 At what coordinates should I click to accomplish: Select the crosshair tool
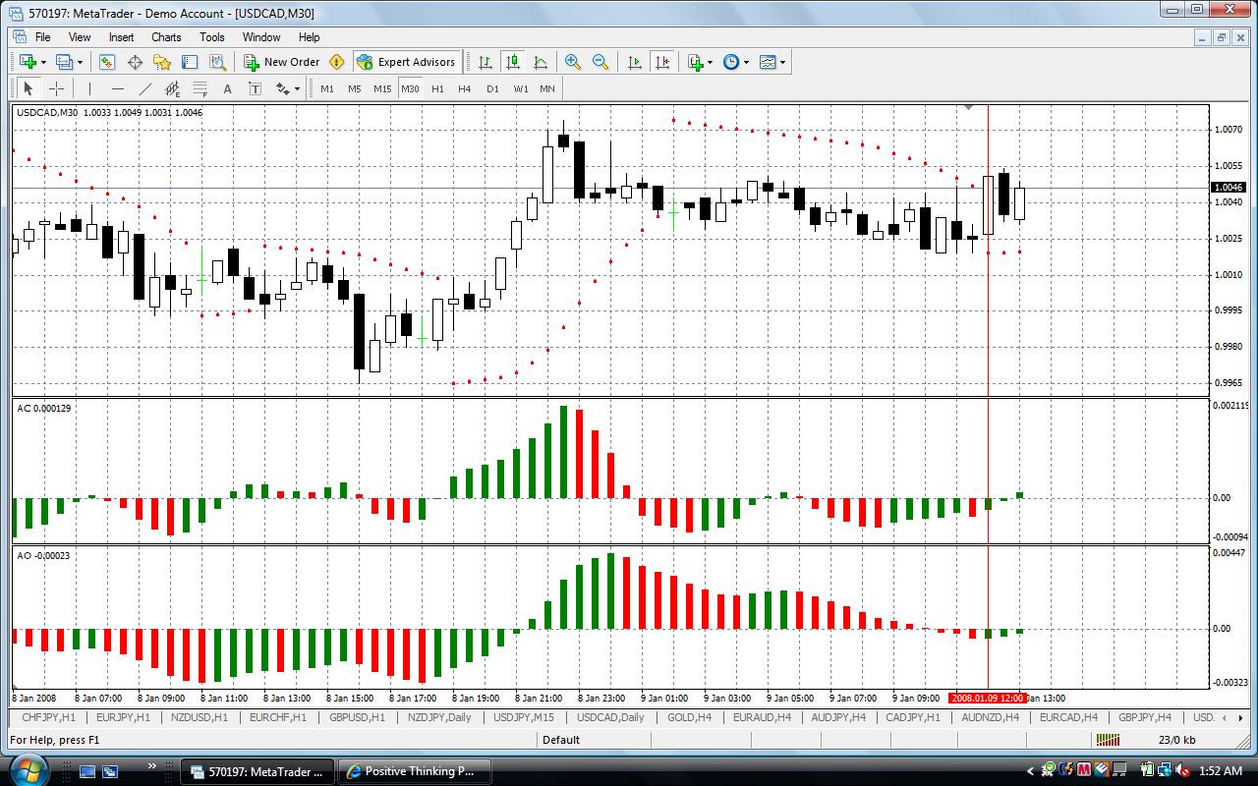tap(56, 88)
